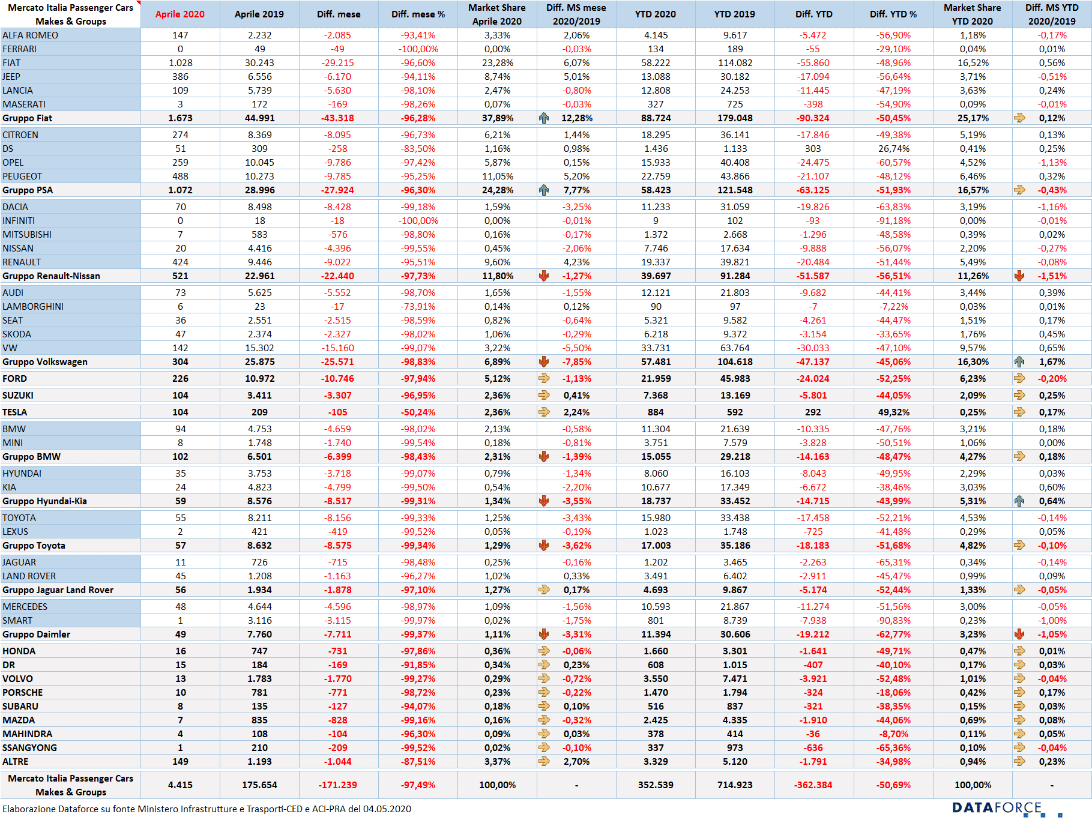Click the Dataforce logo
The image size is (1092, 820).
click(1007, 809)
